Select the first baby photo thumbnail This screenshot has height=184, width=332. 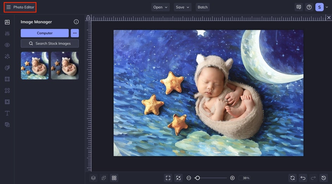point(35,66)
